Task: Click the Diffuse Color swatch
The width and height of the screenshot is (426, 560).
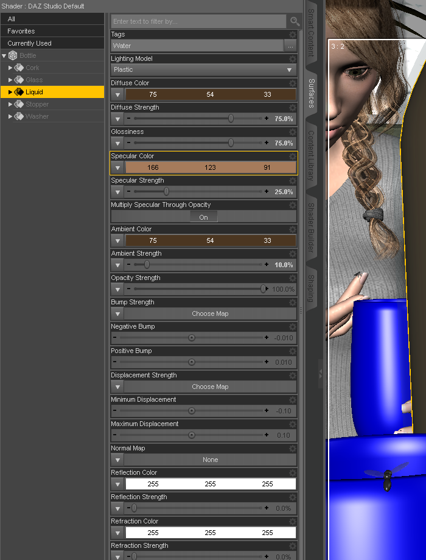Action: 211,94
